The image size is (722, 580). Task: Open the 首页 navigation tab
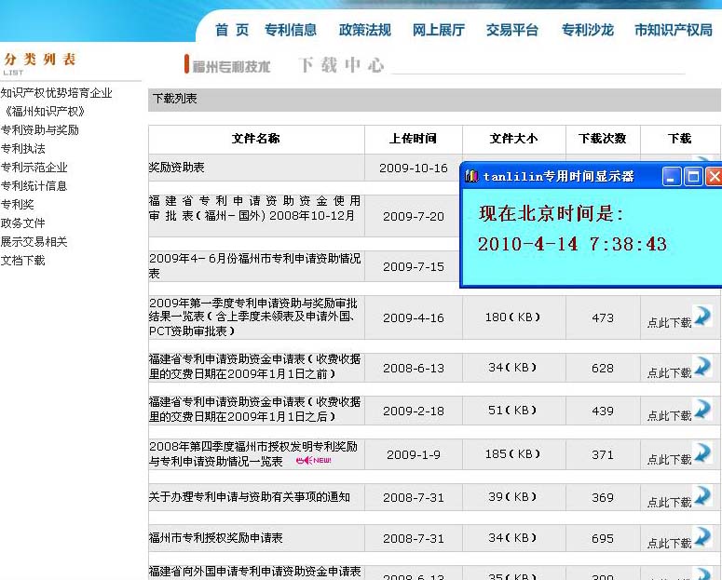point(232,30)
